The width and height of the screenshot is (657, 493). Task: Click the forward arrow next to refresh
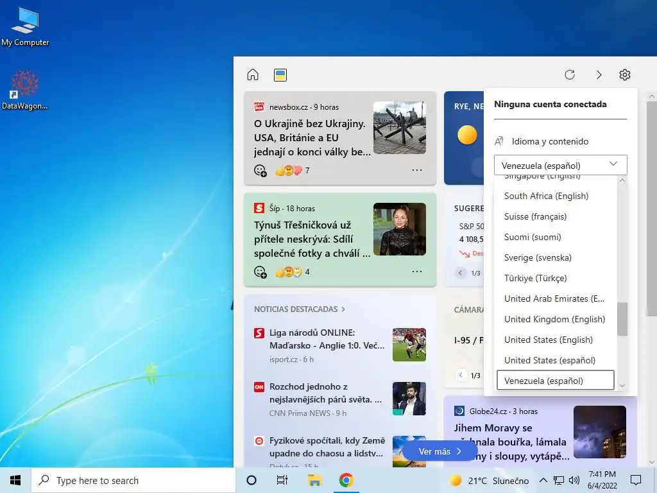pyautogui.click(x=599, y=74)
